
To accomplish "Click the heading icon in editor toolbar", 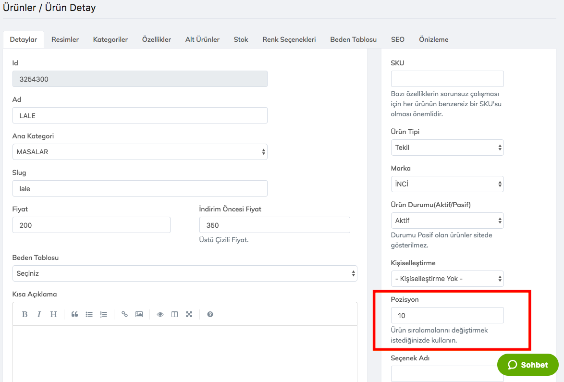I will [x=53, y=314].
